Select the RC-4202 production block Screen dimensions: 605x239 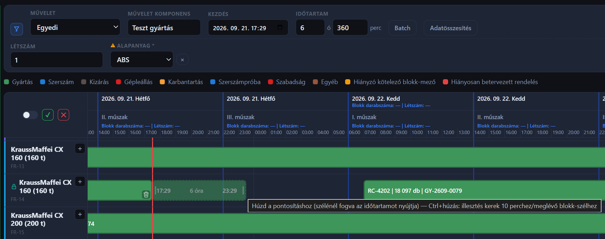tap(484, 191)
